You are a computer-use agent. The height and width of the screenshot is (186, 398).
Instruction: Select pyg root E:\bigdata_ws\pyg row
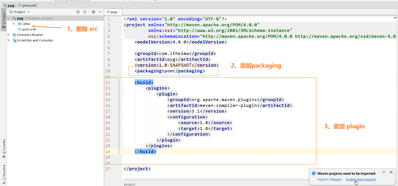click(55, 18)
